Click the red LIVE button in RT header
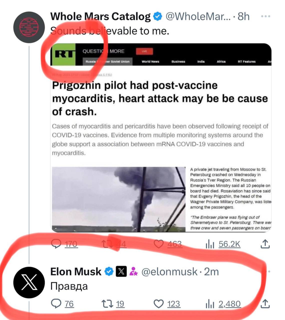 point(144,51)
